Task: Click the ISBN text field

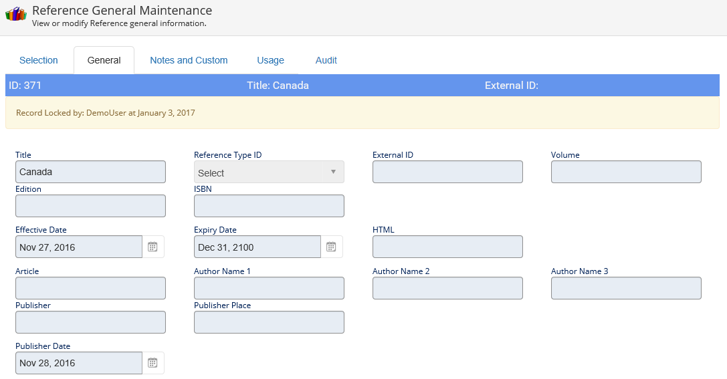Action: click(269, 206)
